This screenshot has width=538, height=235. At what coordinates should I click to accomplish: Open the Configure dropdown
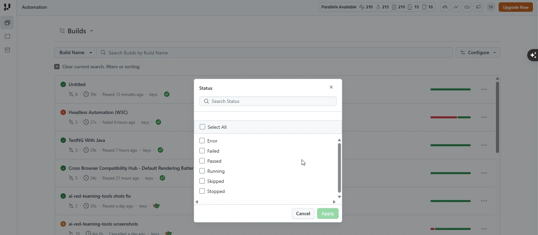point(478,52)
